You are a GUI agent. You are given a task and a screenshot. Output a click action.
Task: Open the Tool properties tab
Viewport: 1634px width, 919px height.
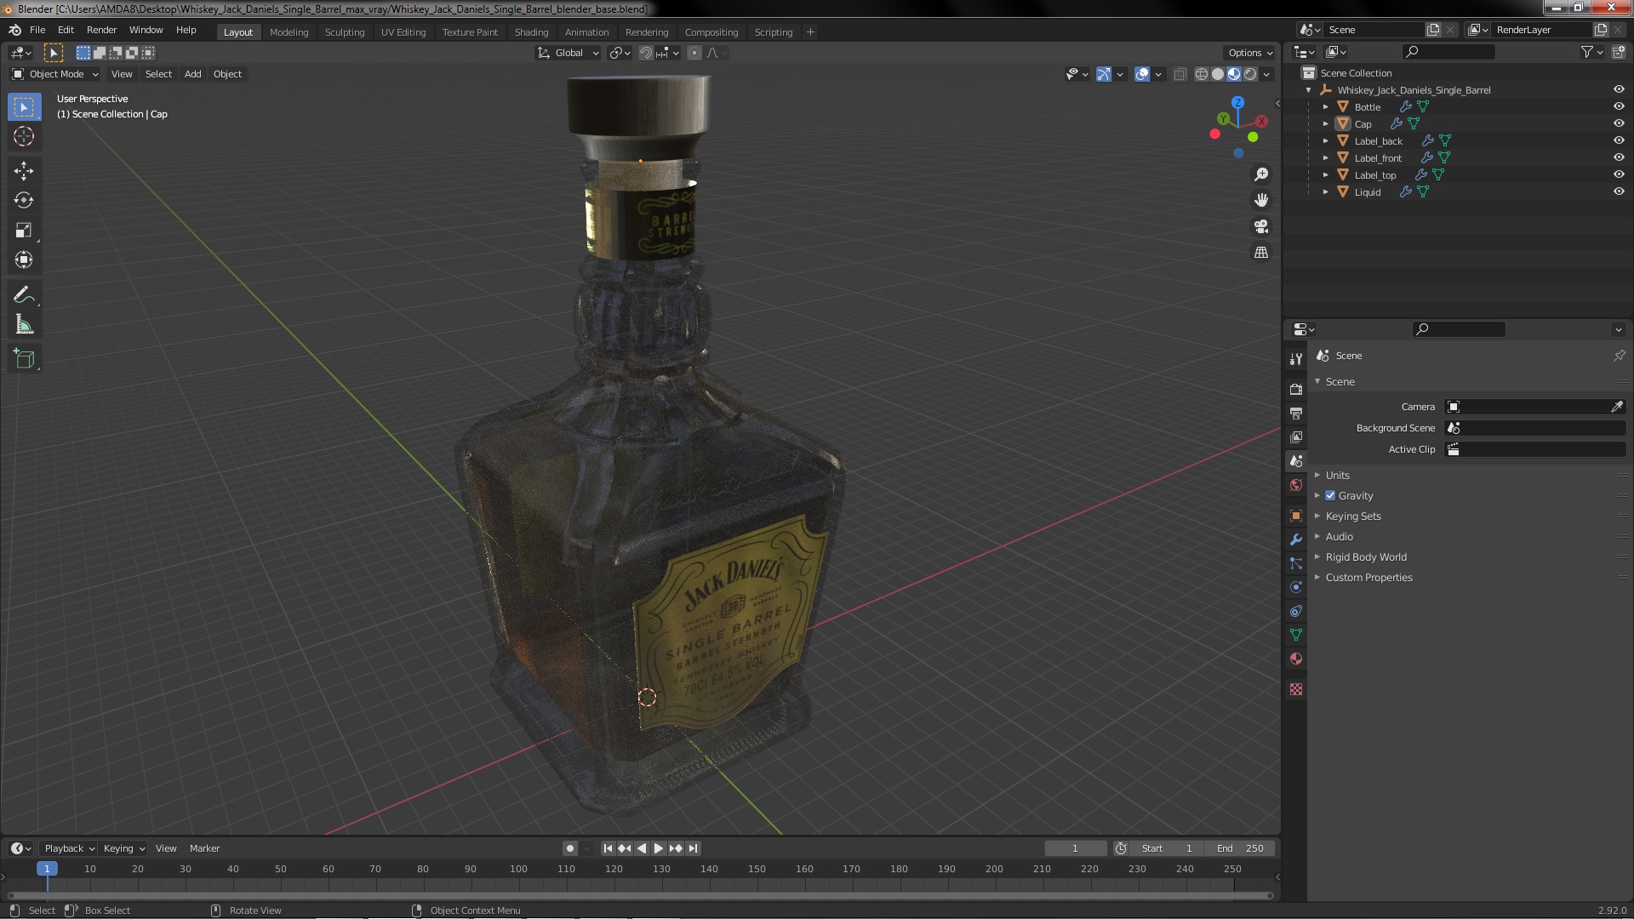tap(1295, 359)
